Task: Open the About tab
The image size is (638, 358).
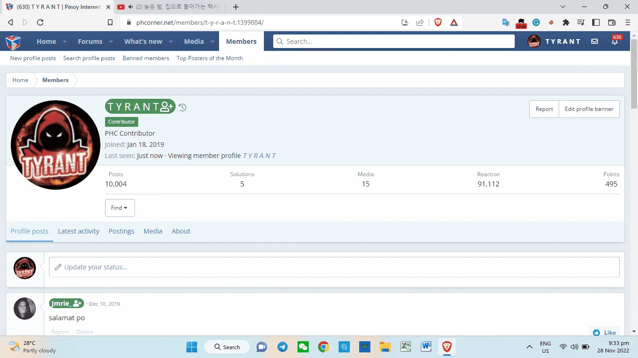Action: [x=181, y=231]
